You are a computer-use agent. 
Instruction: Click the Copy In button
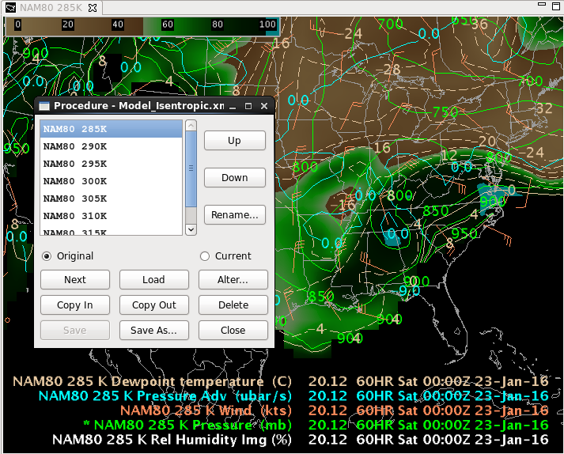[75, 305]
